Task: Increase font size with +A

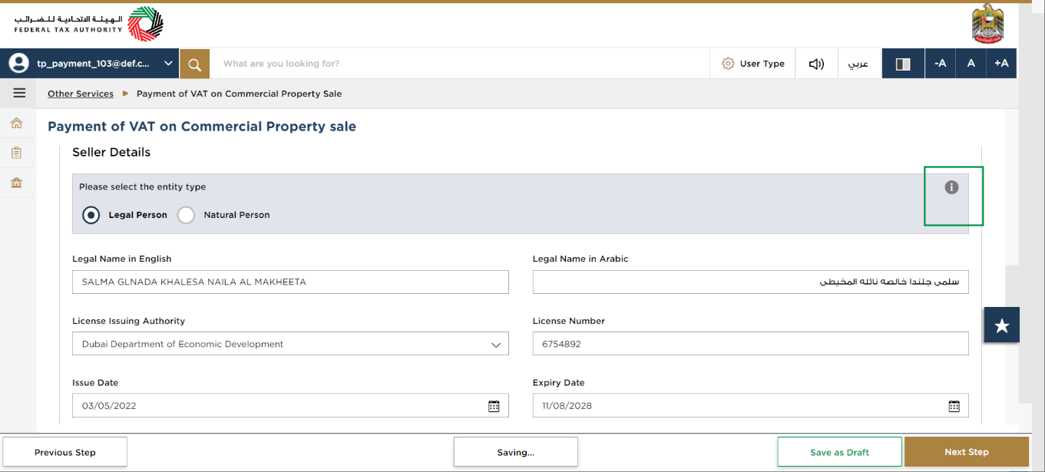Action: pos(1001,64)
